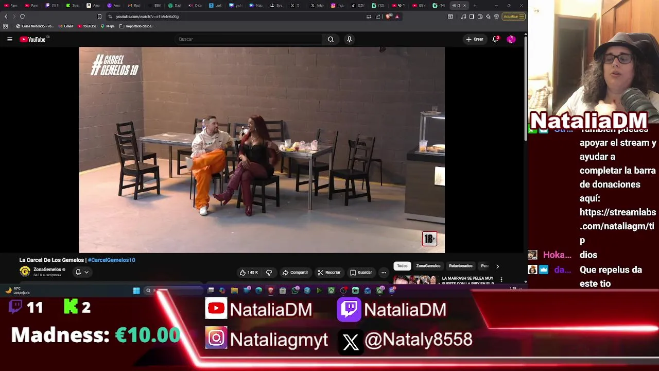Like the video with 145 K likes

[249, 273]
